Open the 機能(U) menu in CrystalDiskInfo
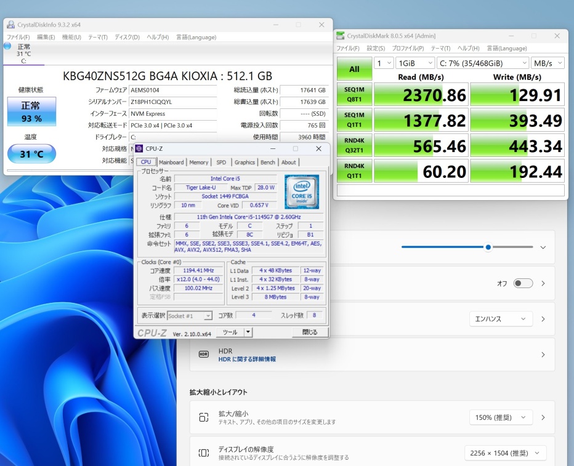This screenshot has width=574, height=466. click(x=71, y=37)
